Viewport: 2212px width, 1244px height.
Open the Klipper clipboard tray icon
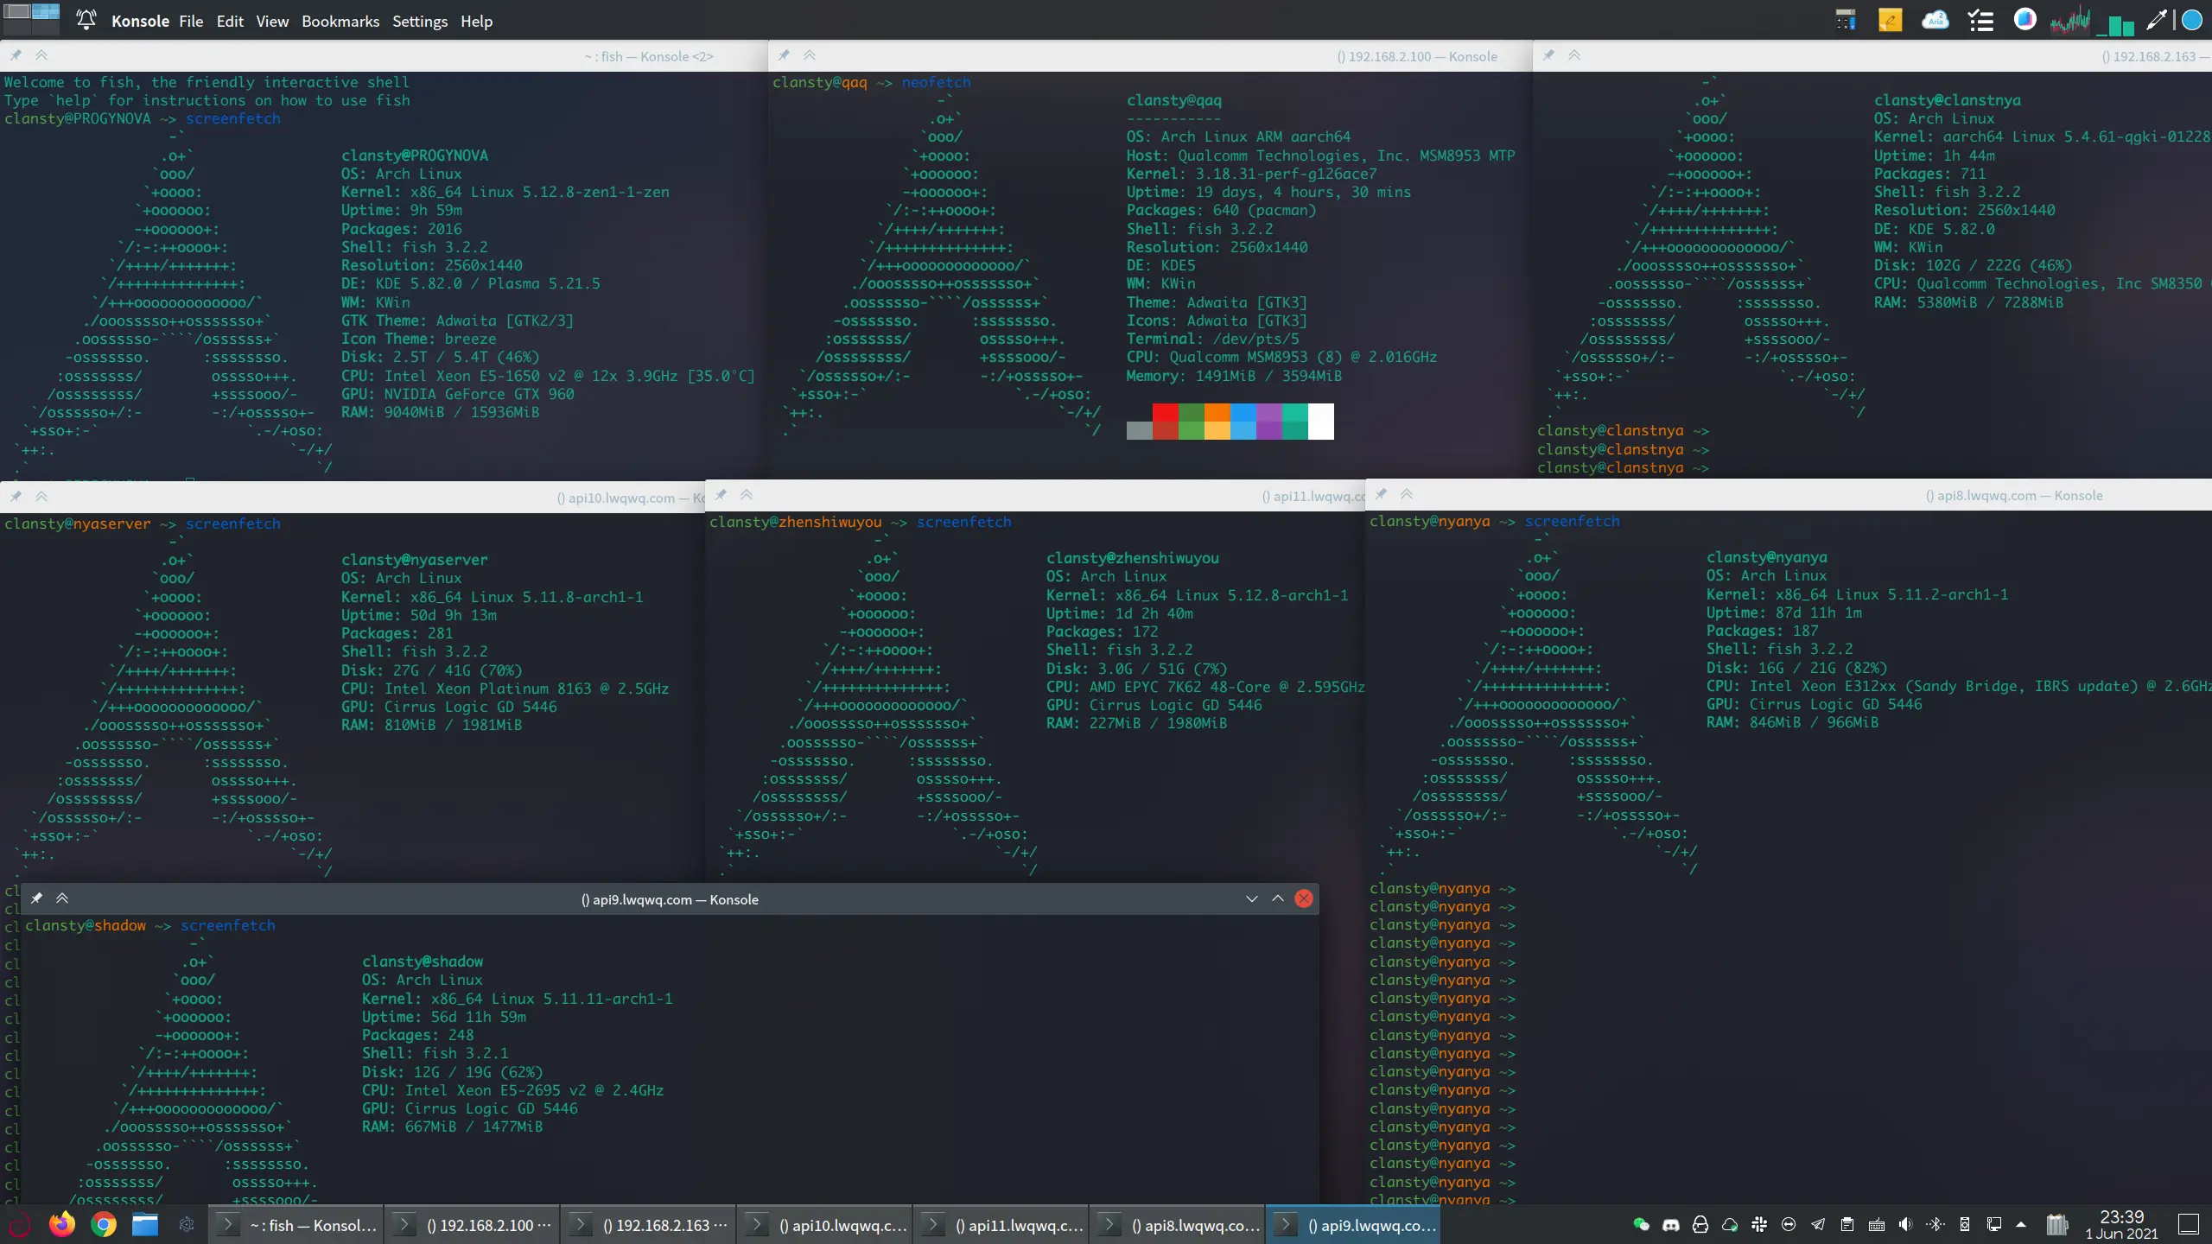1847,1224
